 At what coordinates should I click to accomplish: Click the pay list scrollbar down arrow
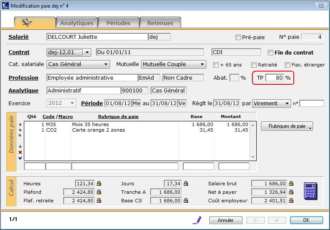pos(253,157)
